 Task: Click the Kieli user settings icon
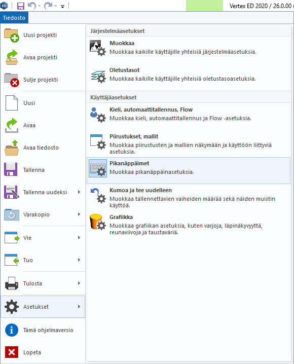point(98,115)
